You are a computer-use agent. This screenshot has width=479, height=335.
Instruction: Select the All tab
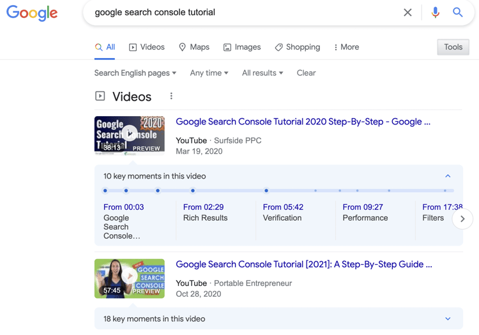pyautogui.click(x=105, y=47)
